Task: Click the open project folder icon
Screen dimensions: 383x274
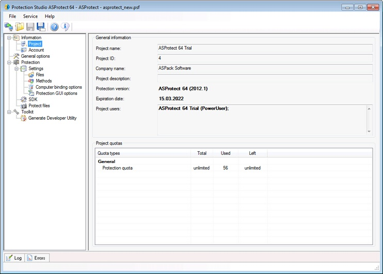Action: click(x=20, y=27)
